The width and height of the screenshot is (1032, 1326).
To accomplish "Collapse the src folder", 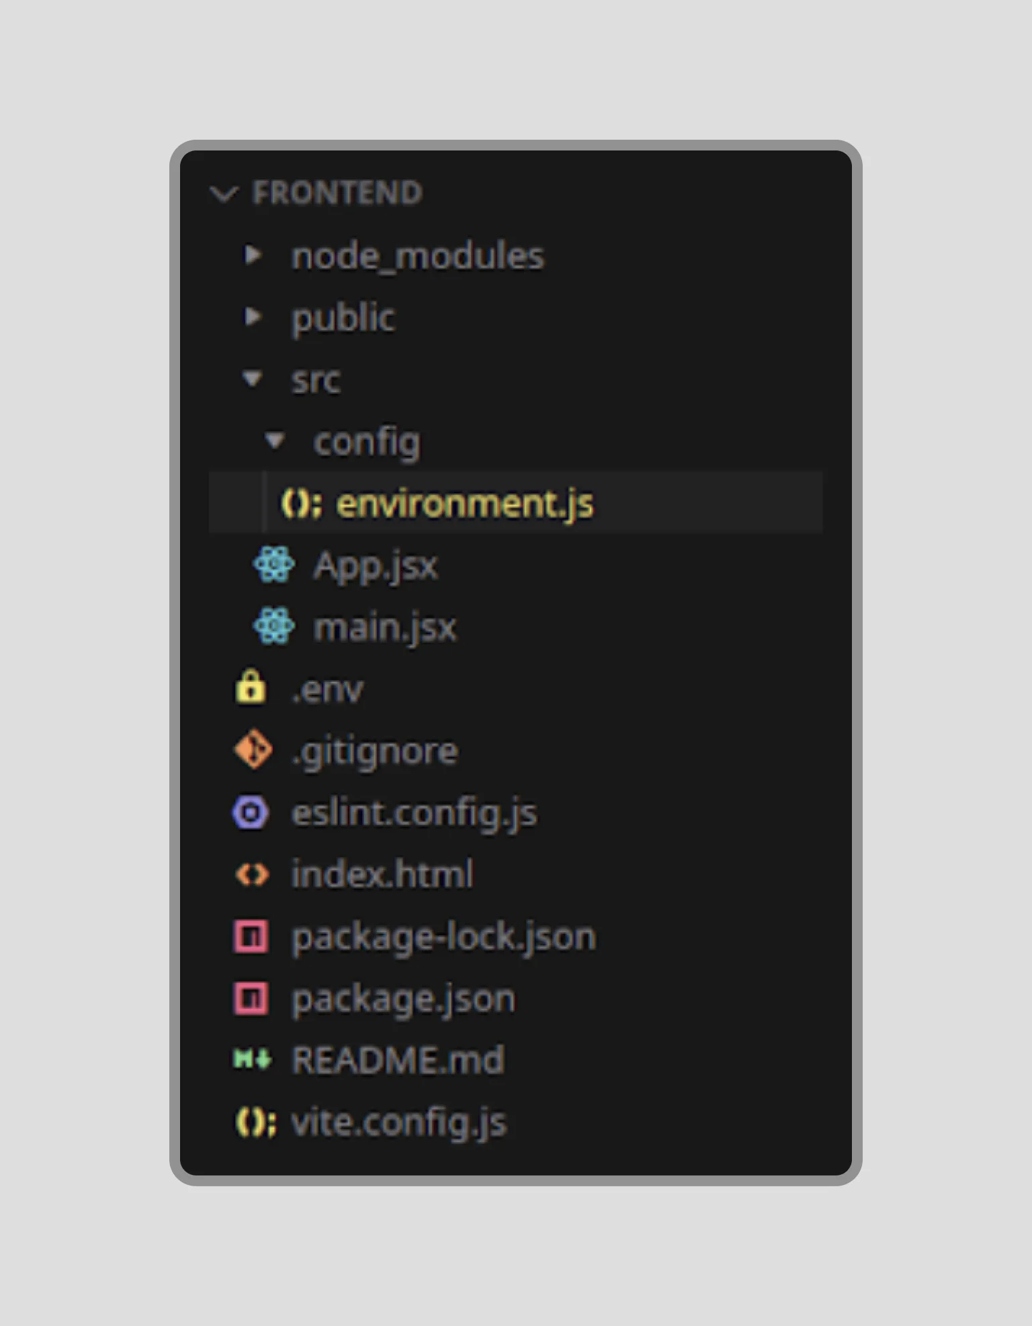I will (253, 379).
